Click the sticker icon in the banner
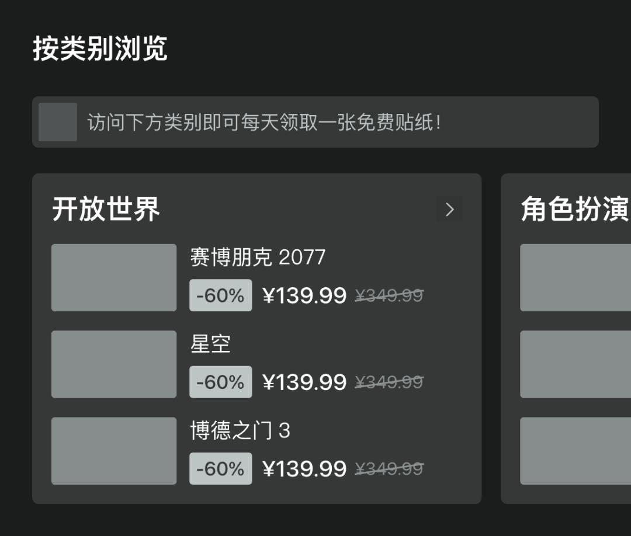 tap(58, 122)
